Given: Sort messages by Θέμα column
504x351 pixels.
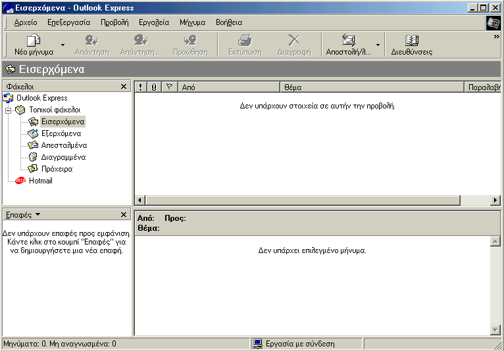Looking at the screenshot, I should coord(372,87).
